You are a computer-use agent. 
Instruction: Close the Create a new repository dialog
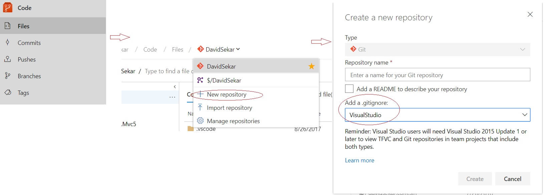(530, 14)
